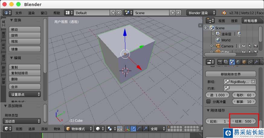
Task: Delete the Default screen layout
Action: click(119, 13)
